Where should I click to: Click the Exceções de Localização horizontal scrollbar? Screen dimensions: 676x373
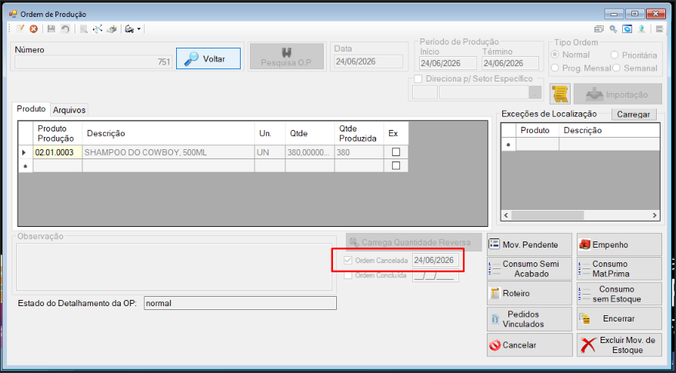(580, 215)
